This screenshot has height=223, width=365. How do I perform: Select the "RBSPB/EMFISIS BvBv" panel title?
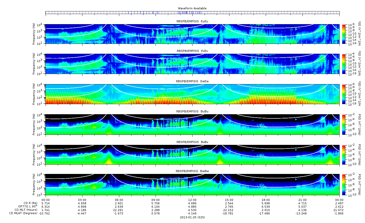[x=192, y=142]
